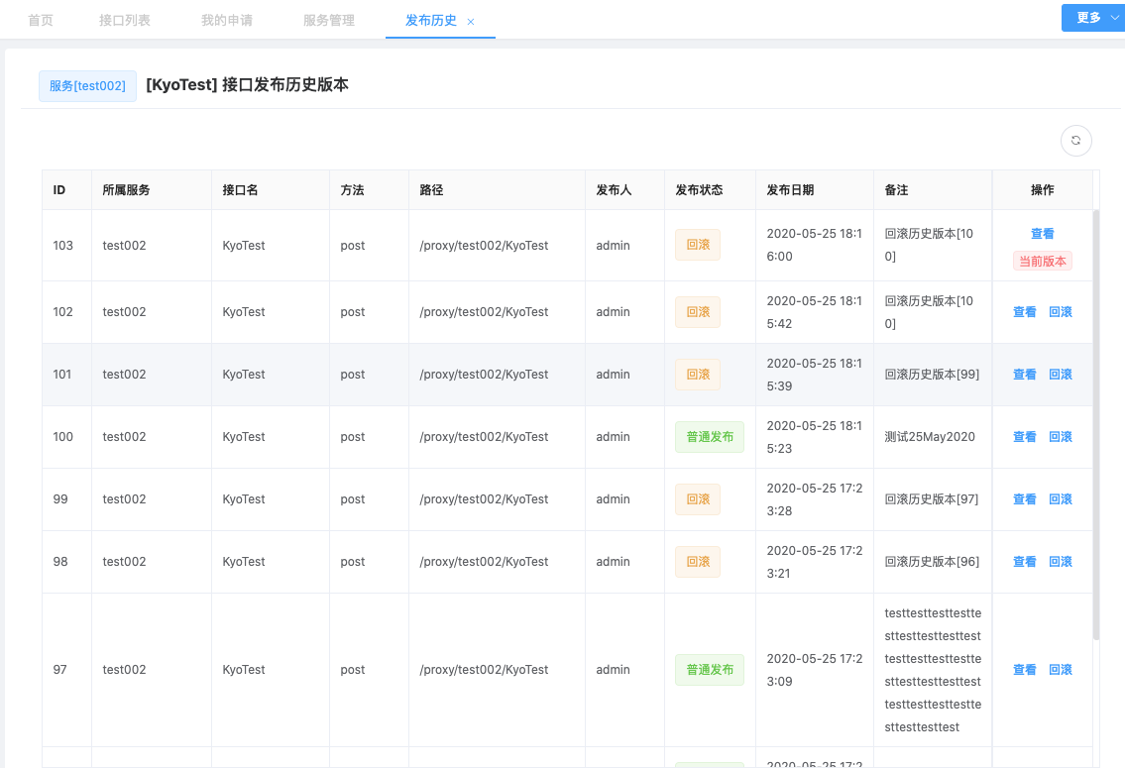Select the 服务管理 tab
The image size is (1125, 768).
(328, 20)
